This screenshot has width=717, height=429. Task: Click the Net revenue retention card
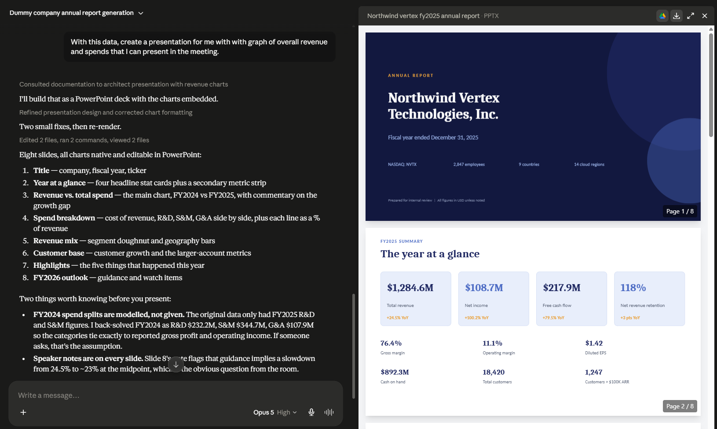pyautogui.click(x=649, y=299)
